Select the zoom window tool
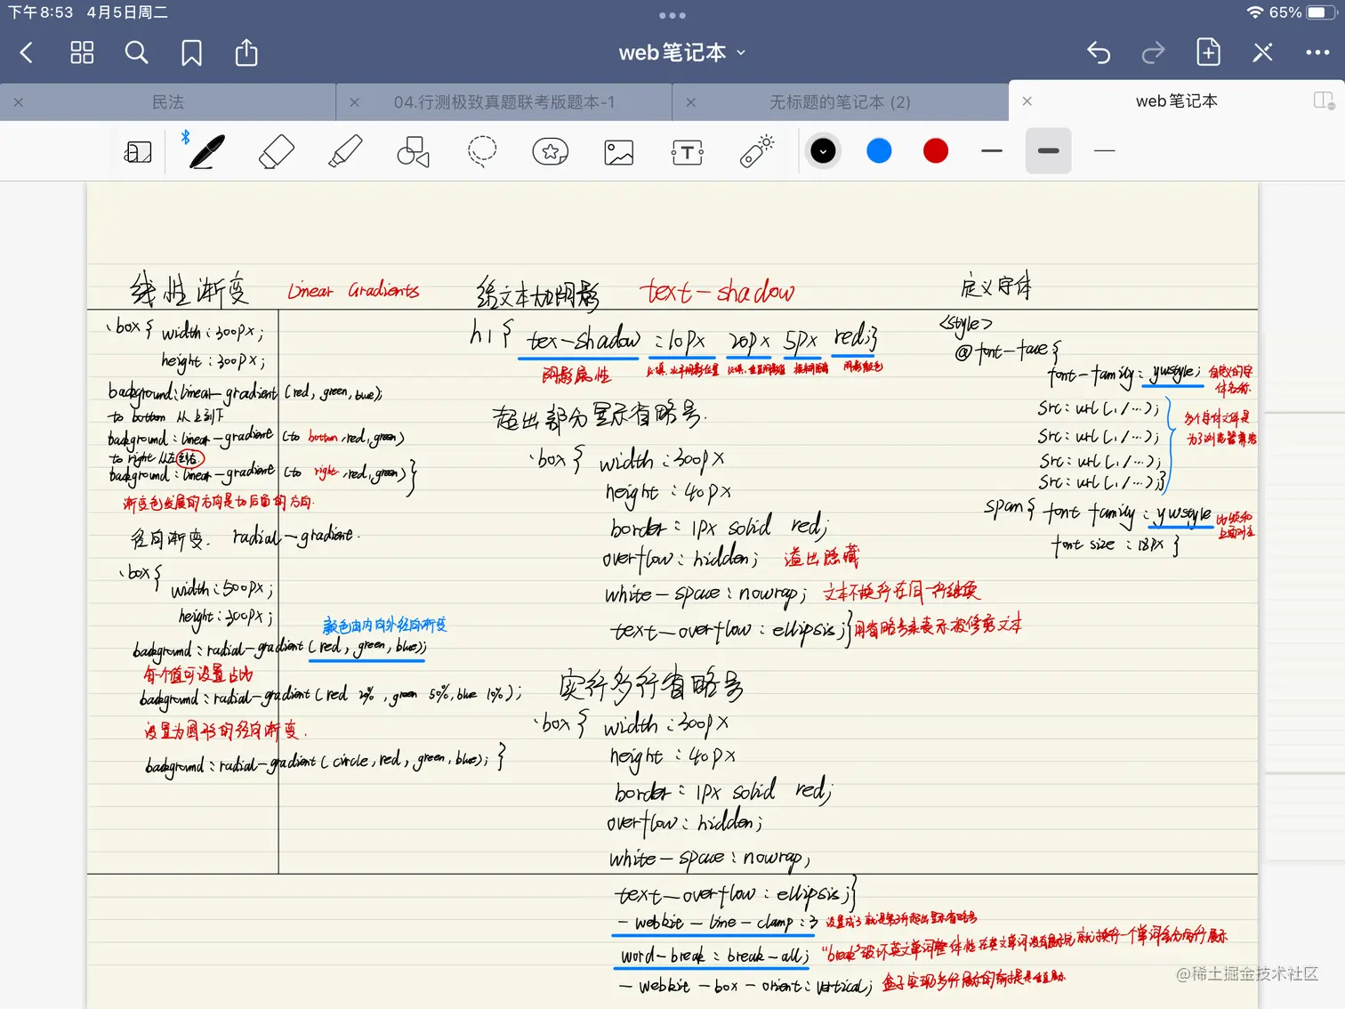Image resolution: width=1345 pixels, height=1009 pixels. tap(138, 152)
